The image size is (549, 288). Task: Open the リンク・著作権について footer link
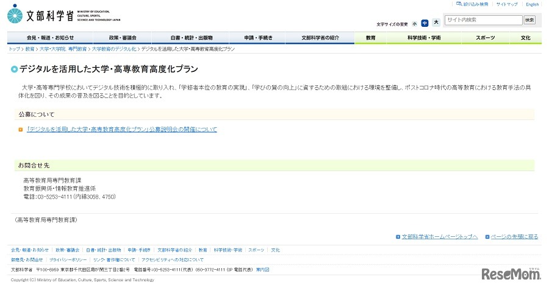(x=114, y=260)
